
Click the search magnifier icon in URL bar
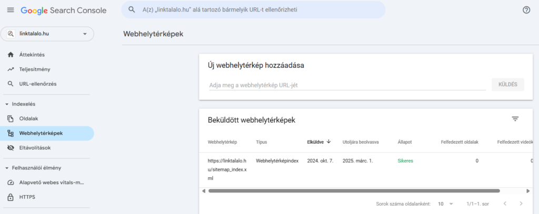coord(132,9)
